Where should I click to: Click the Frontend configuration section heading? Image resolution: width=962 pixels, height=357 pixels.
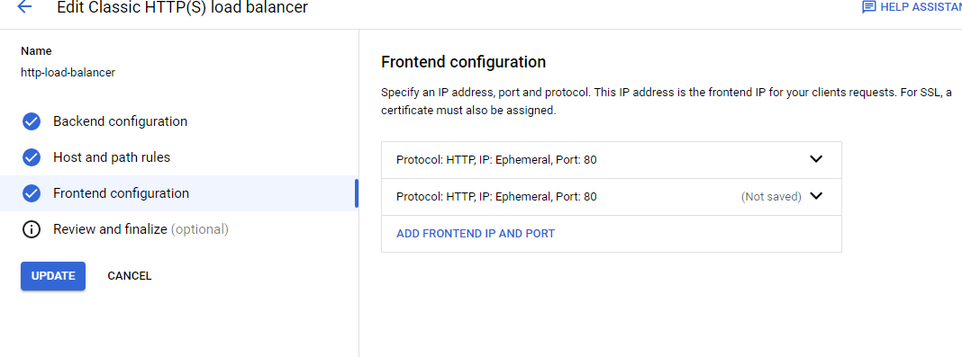click(x=463, y=62)
